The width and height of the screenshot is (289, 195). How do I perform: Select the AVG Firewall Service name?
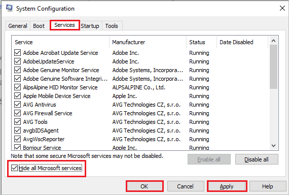[x=48, y=113]
